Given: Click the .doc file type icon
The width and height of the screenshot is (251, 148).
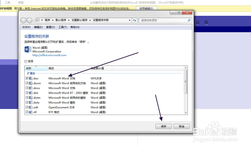Looking at the screenshot, I should [x=31, y=78].
